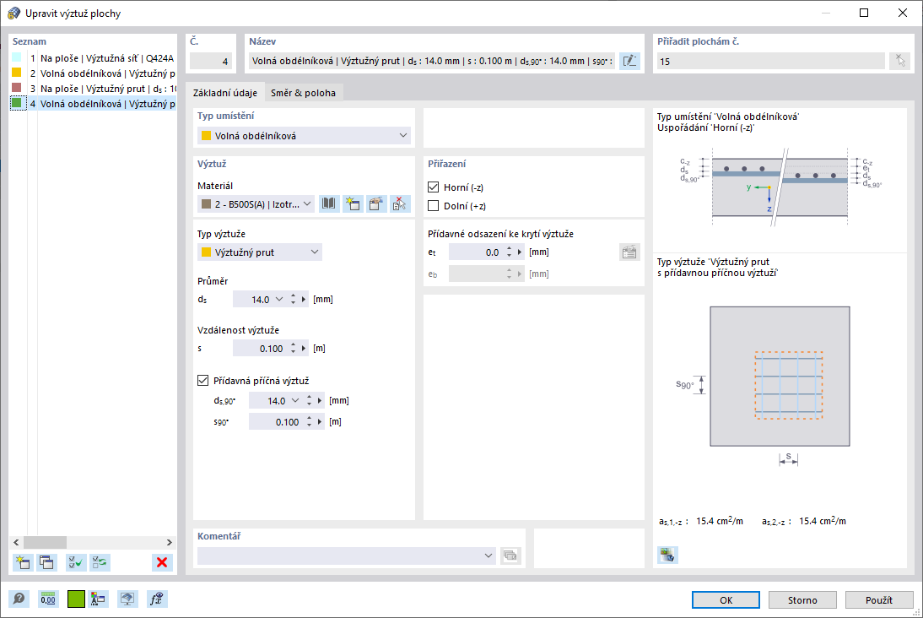The image size is (923, 618).
Task: Click the graphic view icon below preview
Action: (667, 555)
